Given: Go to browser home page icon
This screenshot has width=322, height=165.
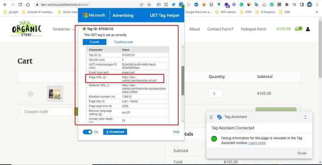Looking at the screenshot, I should 28,5.
